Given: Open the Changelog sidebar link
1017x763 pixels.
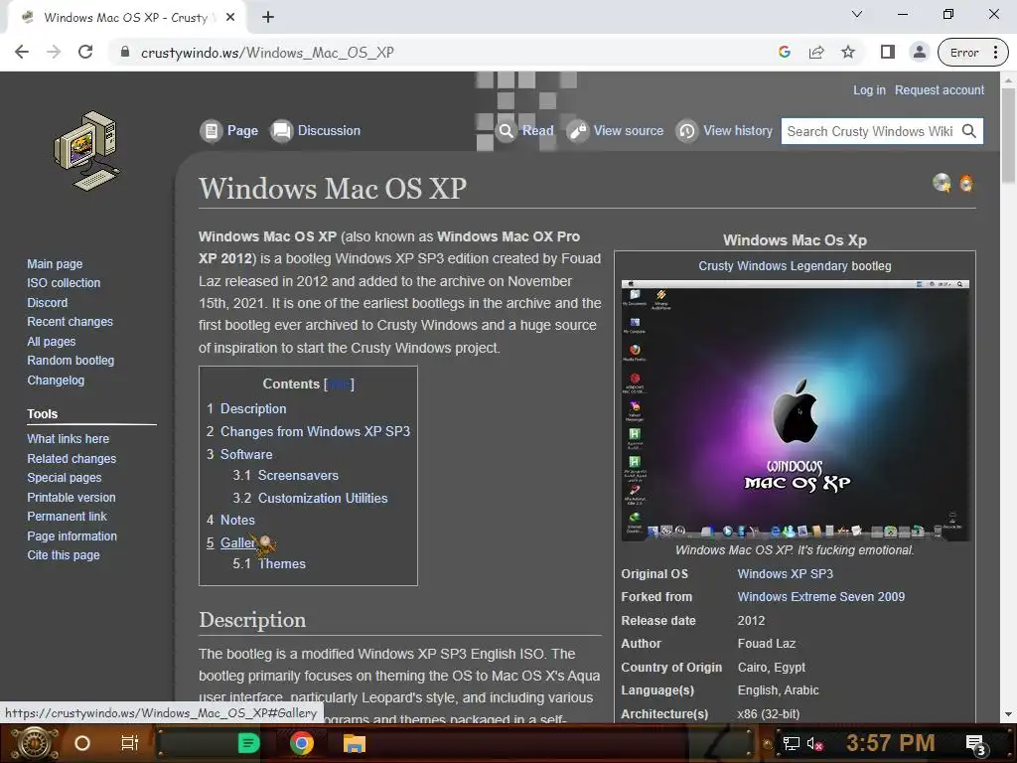Looking at the screenshot, I should [56, 381].
